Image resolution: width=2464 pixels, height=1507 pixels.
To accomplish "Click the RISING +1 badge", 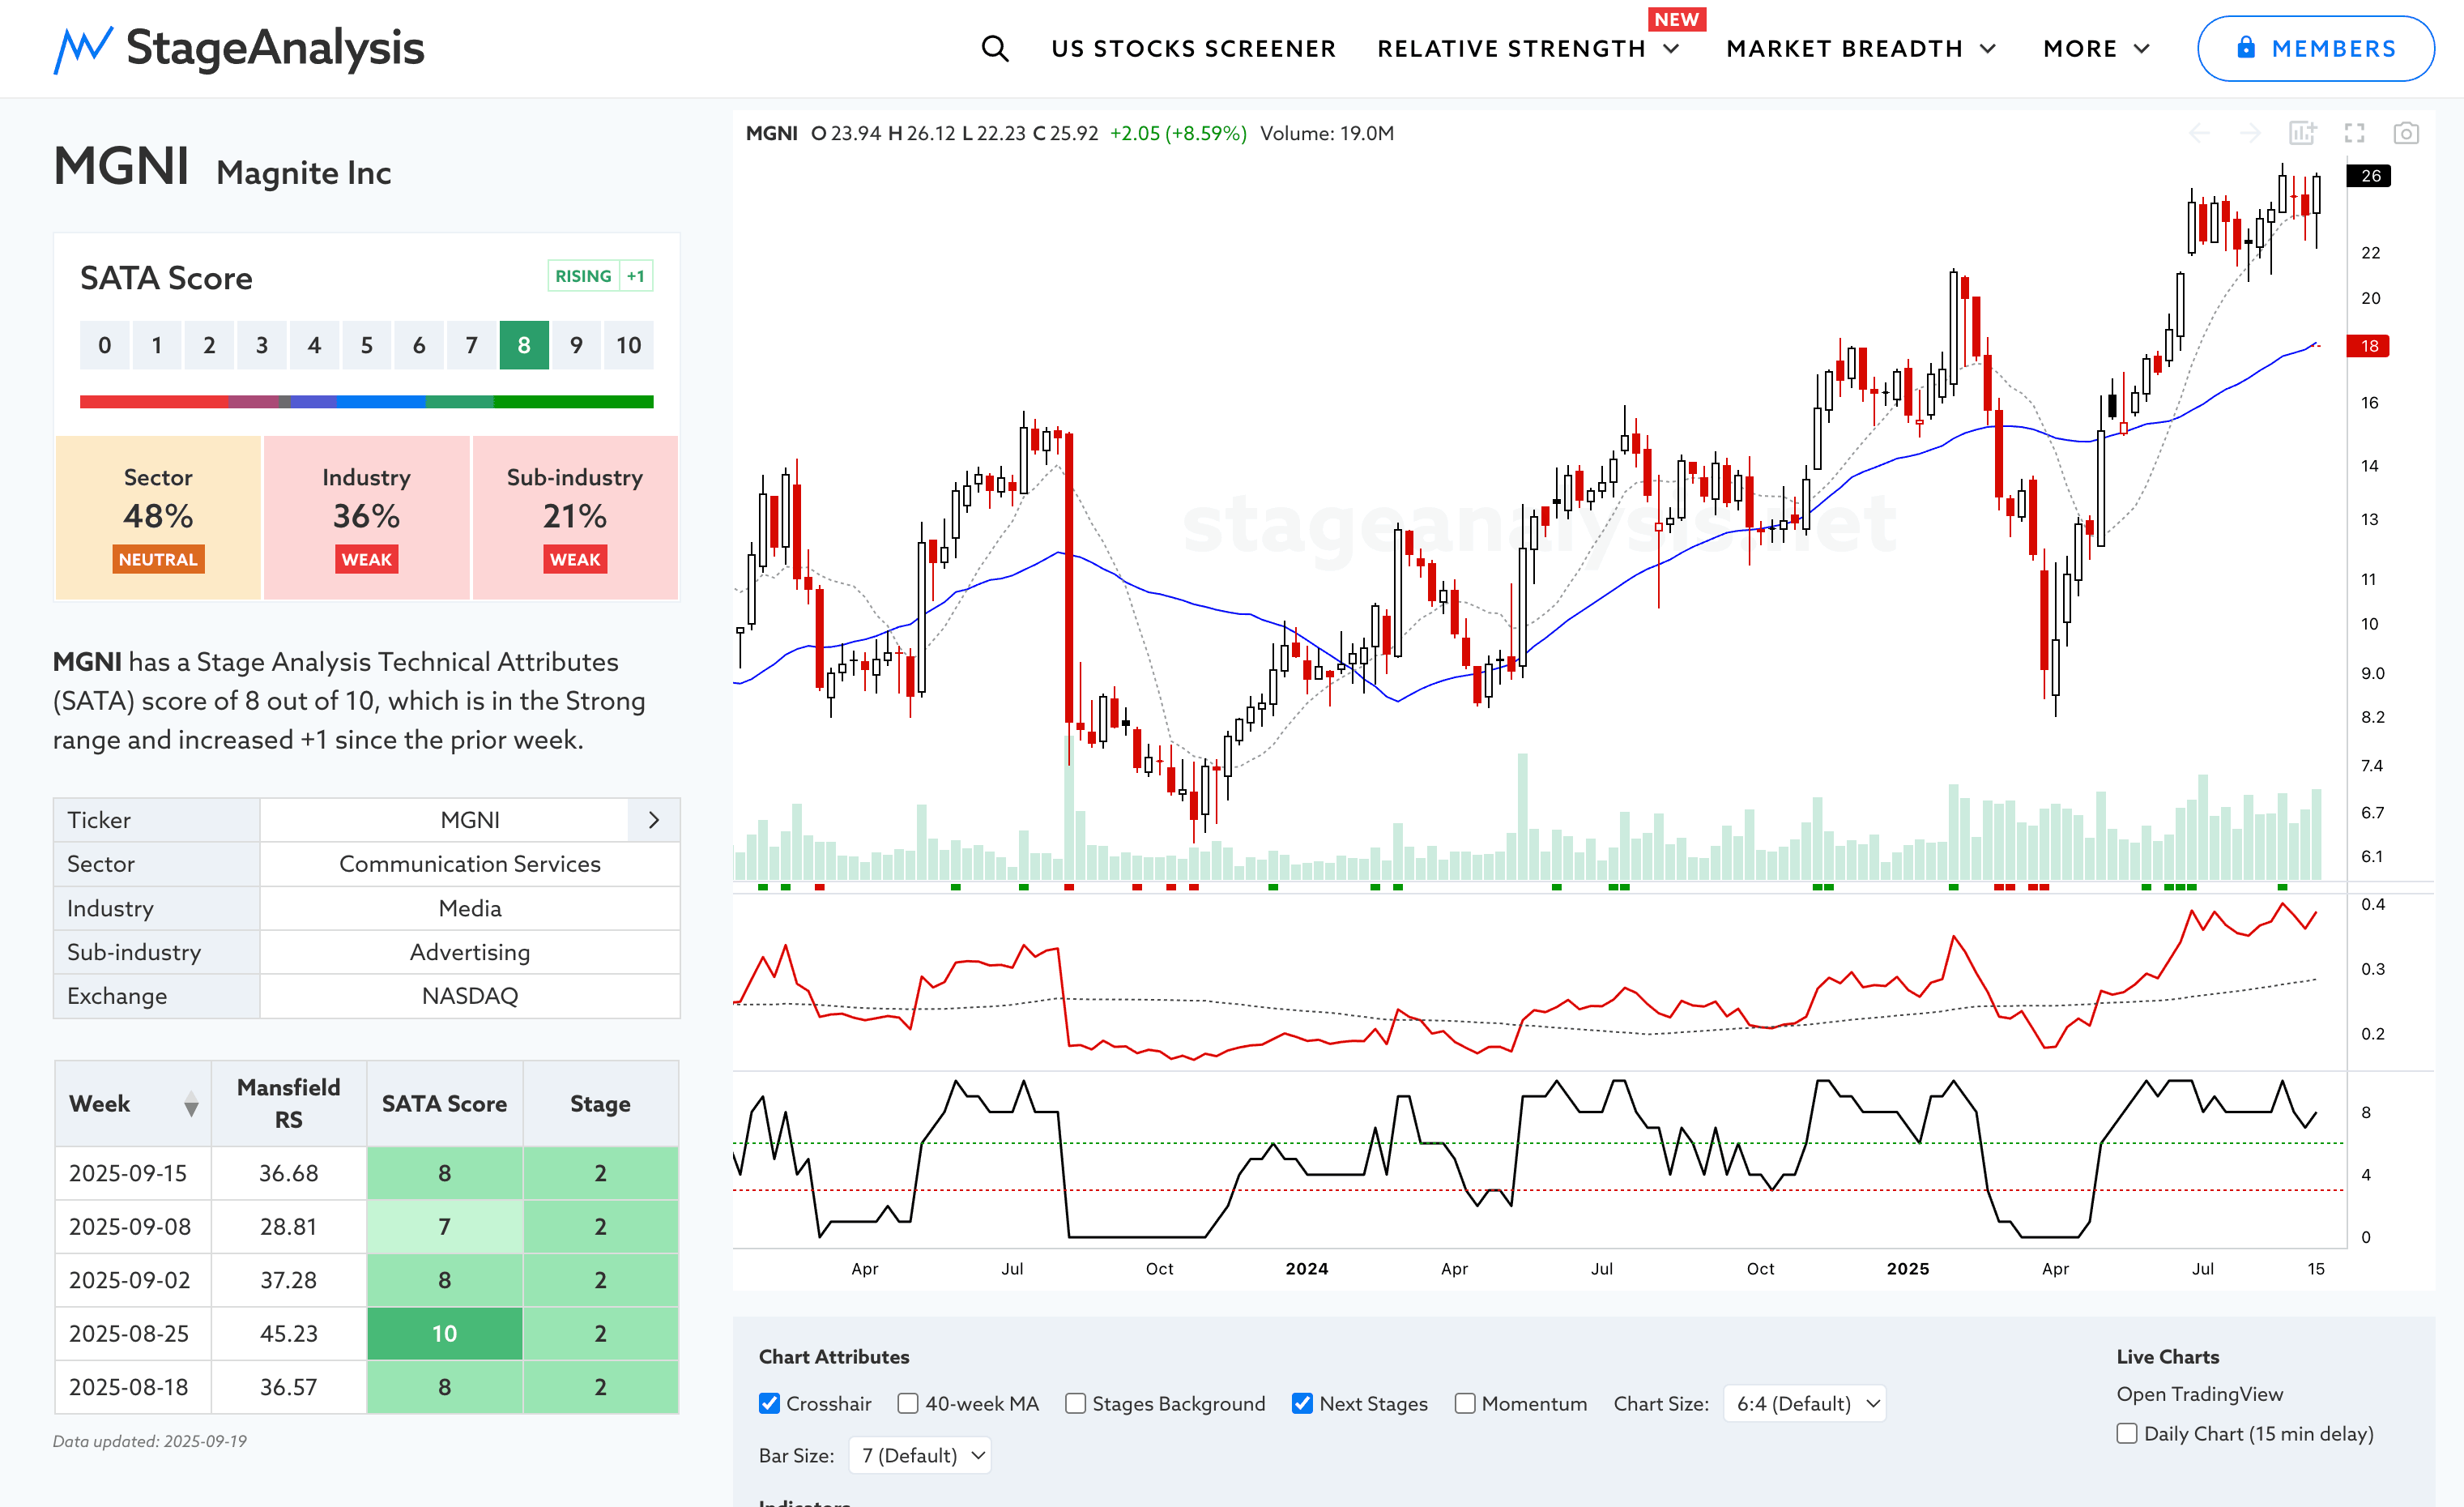I will (x=600, y=276).
